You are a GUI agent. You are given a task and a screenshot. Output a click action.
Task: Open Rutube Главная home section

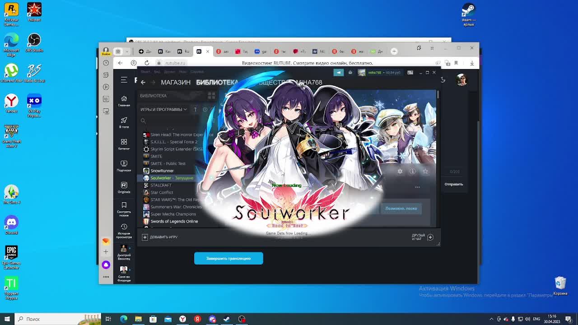(124, 101)
